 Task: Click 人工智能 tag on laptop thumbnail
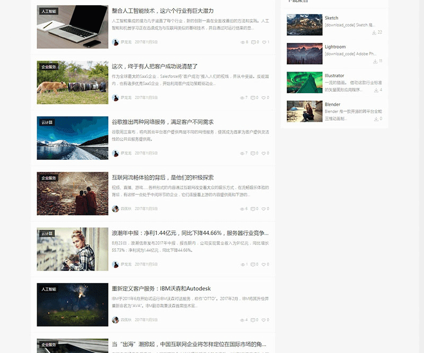tap(49, 11)
